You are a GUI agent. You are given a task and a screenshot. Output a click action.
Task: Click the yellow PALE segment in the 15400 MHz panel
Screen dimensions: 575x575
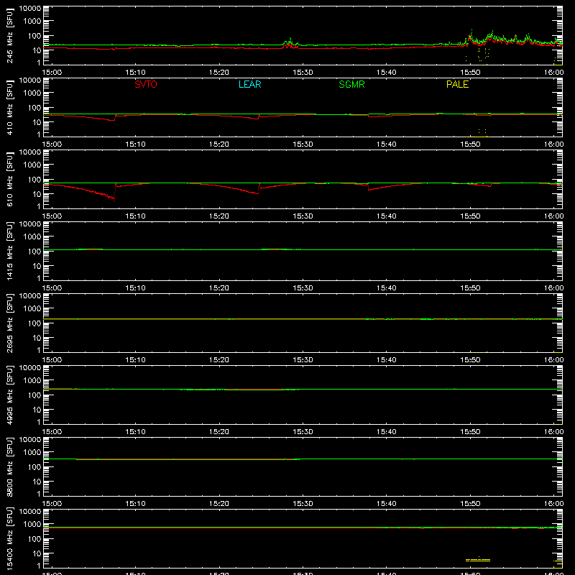coord(478,560)
